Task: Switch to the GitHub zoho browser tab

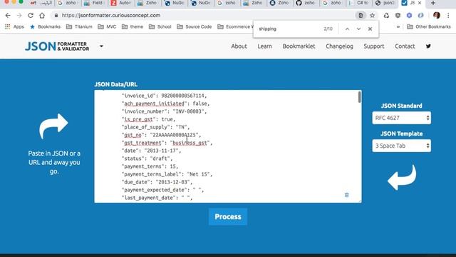Action: point(306,3)
